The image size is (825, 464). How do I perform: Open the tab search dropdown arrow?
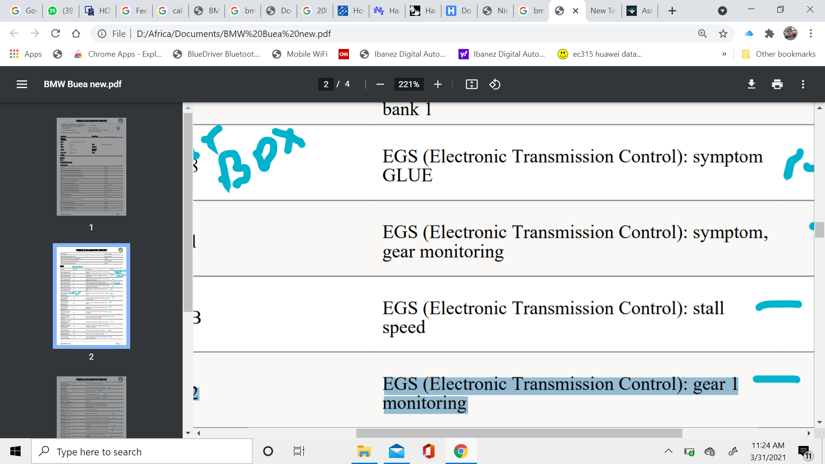pos(722,11)
